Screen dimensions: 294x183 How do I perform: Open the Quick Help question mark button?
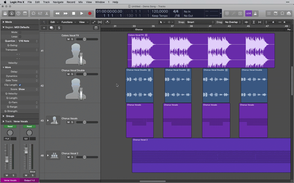point(18,14)
